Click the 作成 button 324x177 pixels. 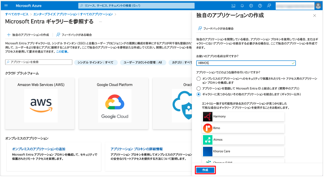pyautogui.click(x=205, y=170)
